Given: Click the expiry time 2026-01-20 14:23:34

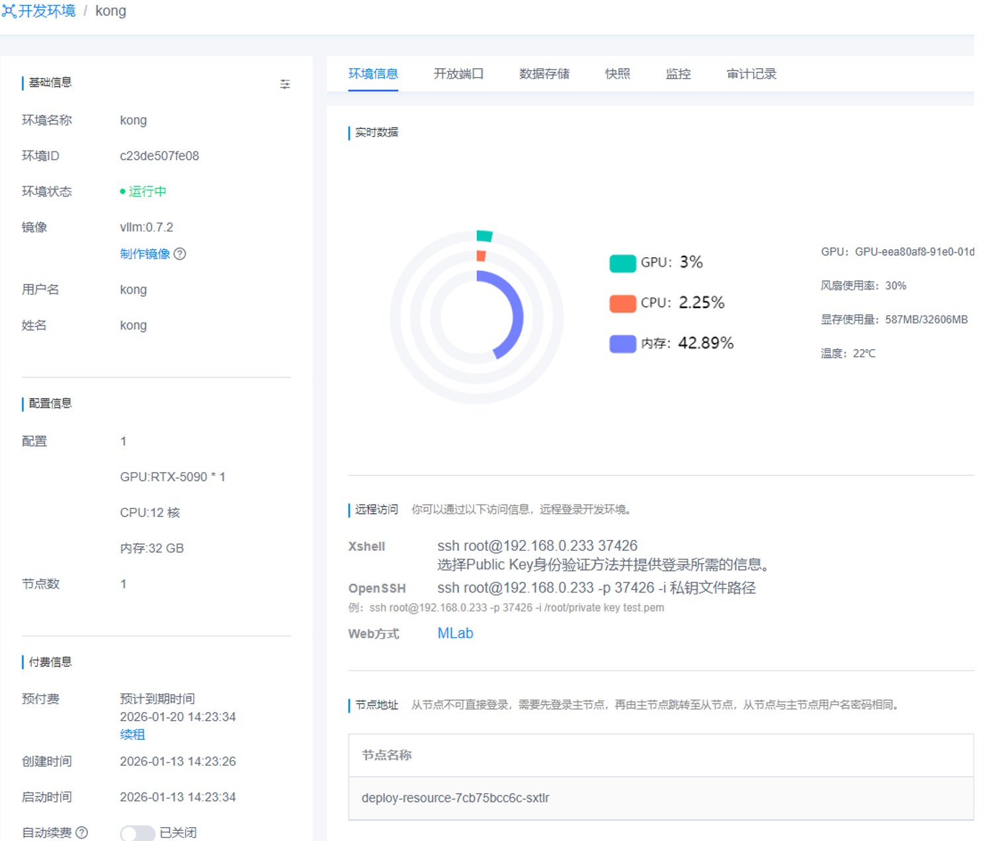Looking at the screenshot, I should (x=178, y=717).
